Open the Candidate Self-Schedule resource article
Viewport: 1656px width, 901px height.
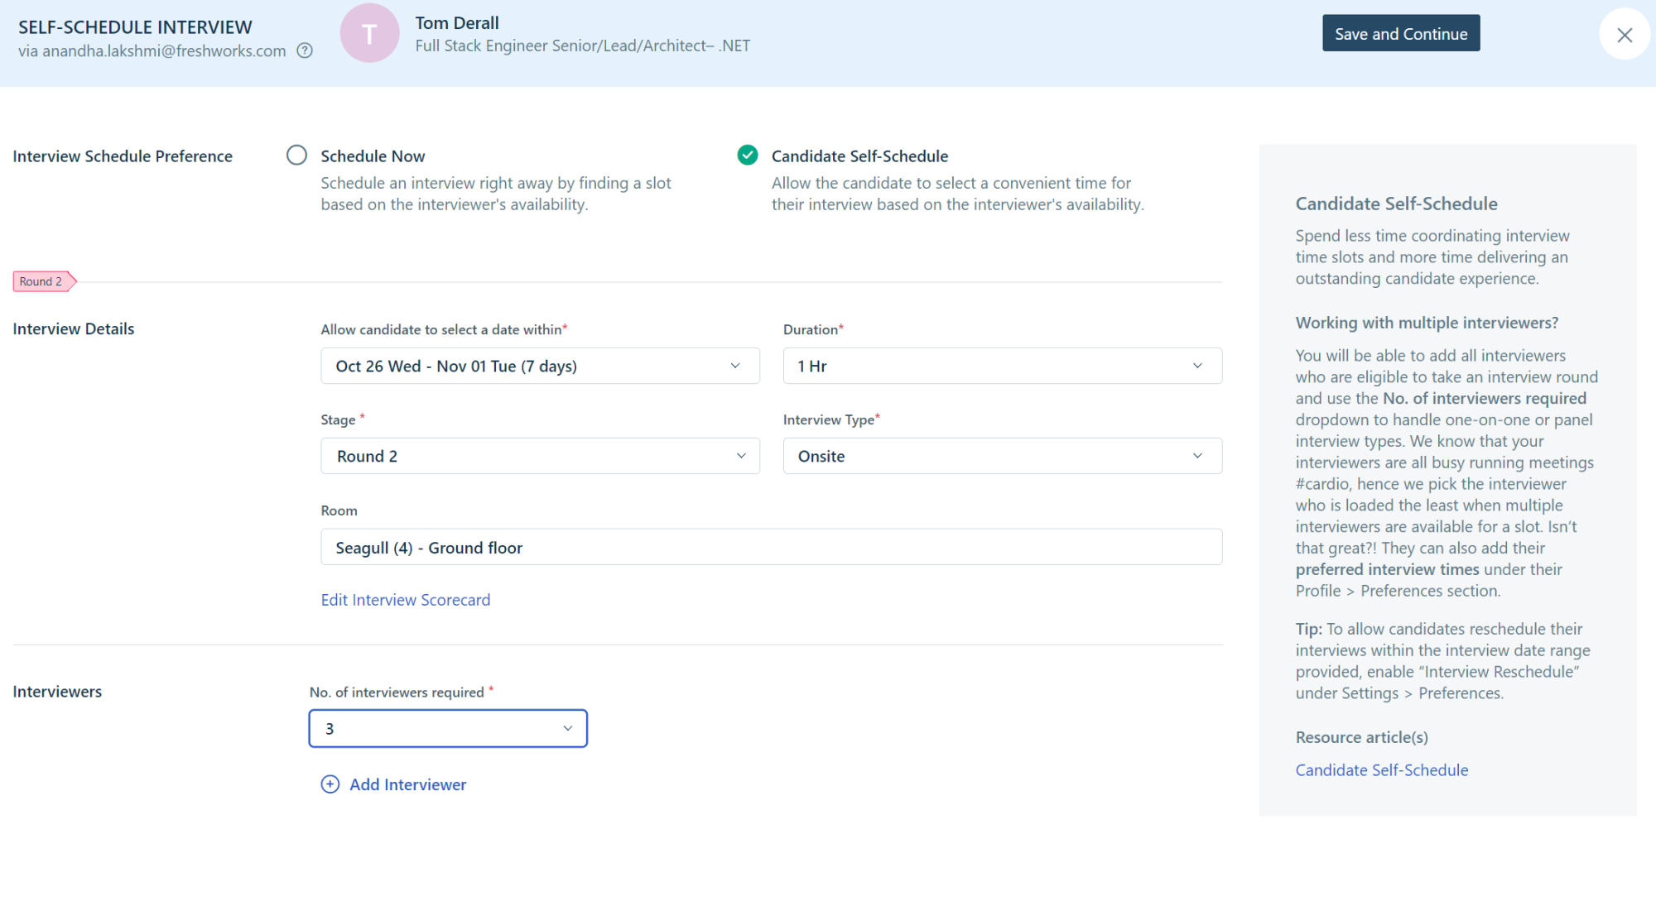tap(1381, 770)
